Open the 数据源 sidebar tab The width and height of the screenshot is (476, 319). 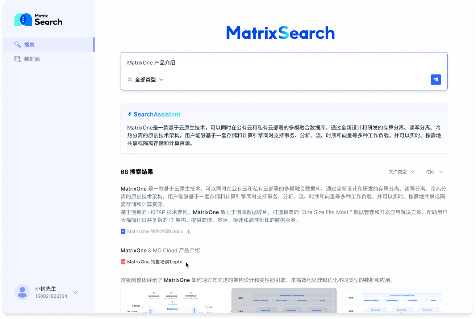coord(48,59)
